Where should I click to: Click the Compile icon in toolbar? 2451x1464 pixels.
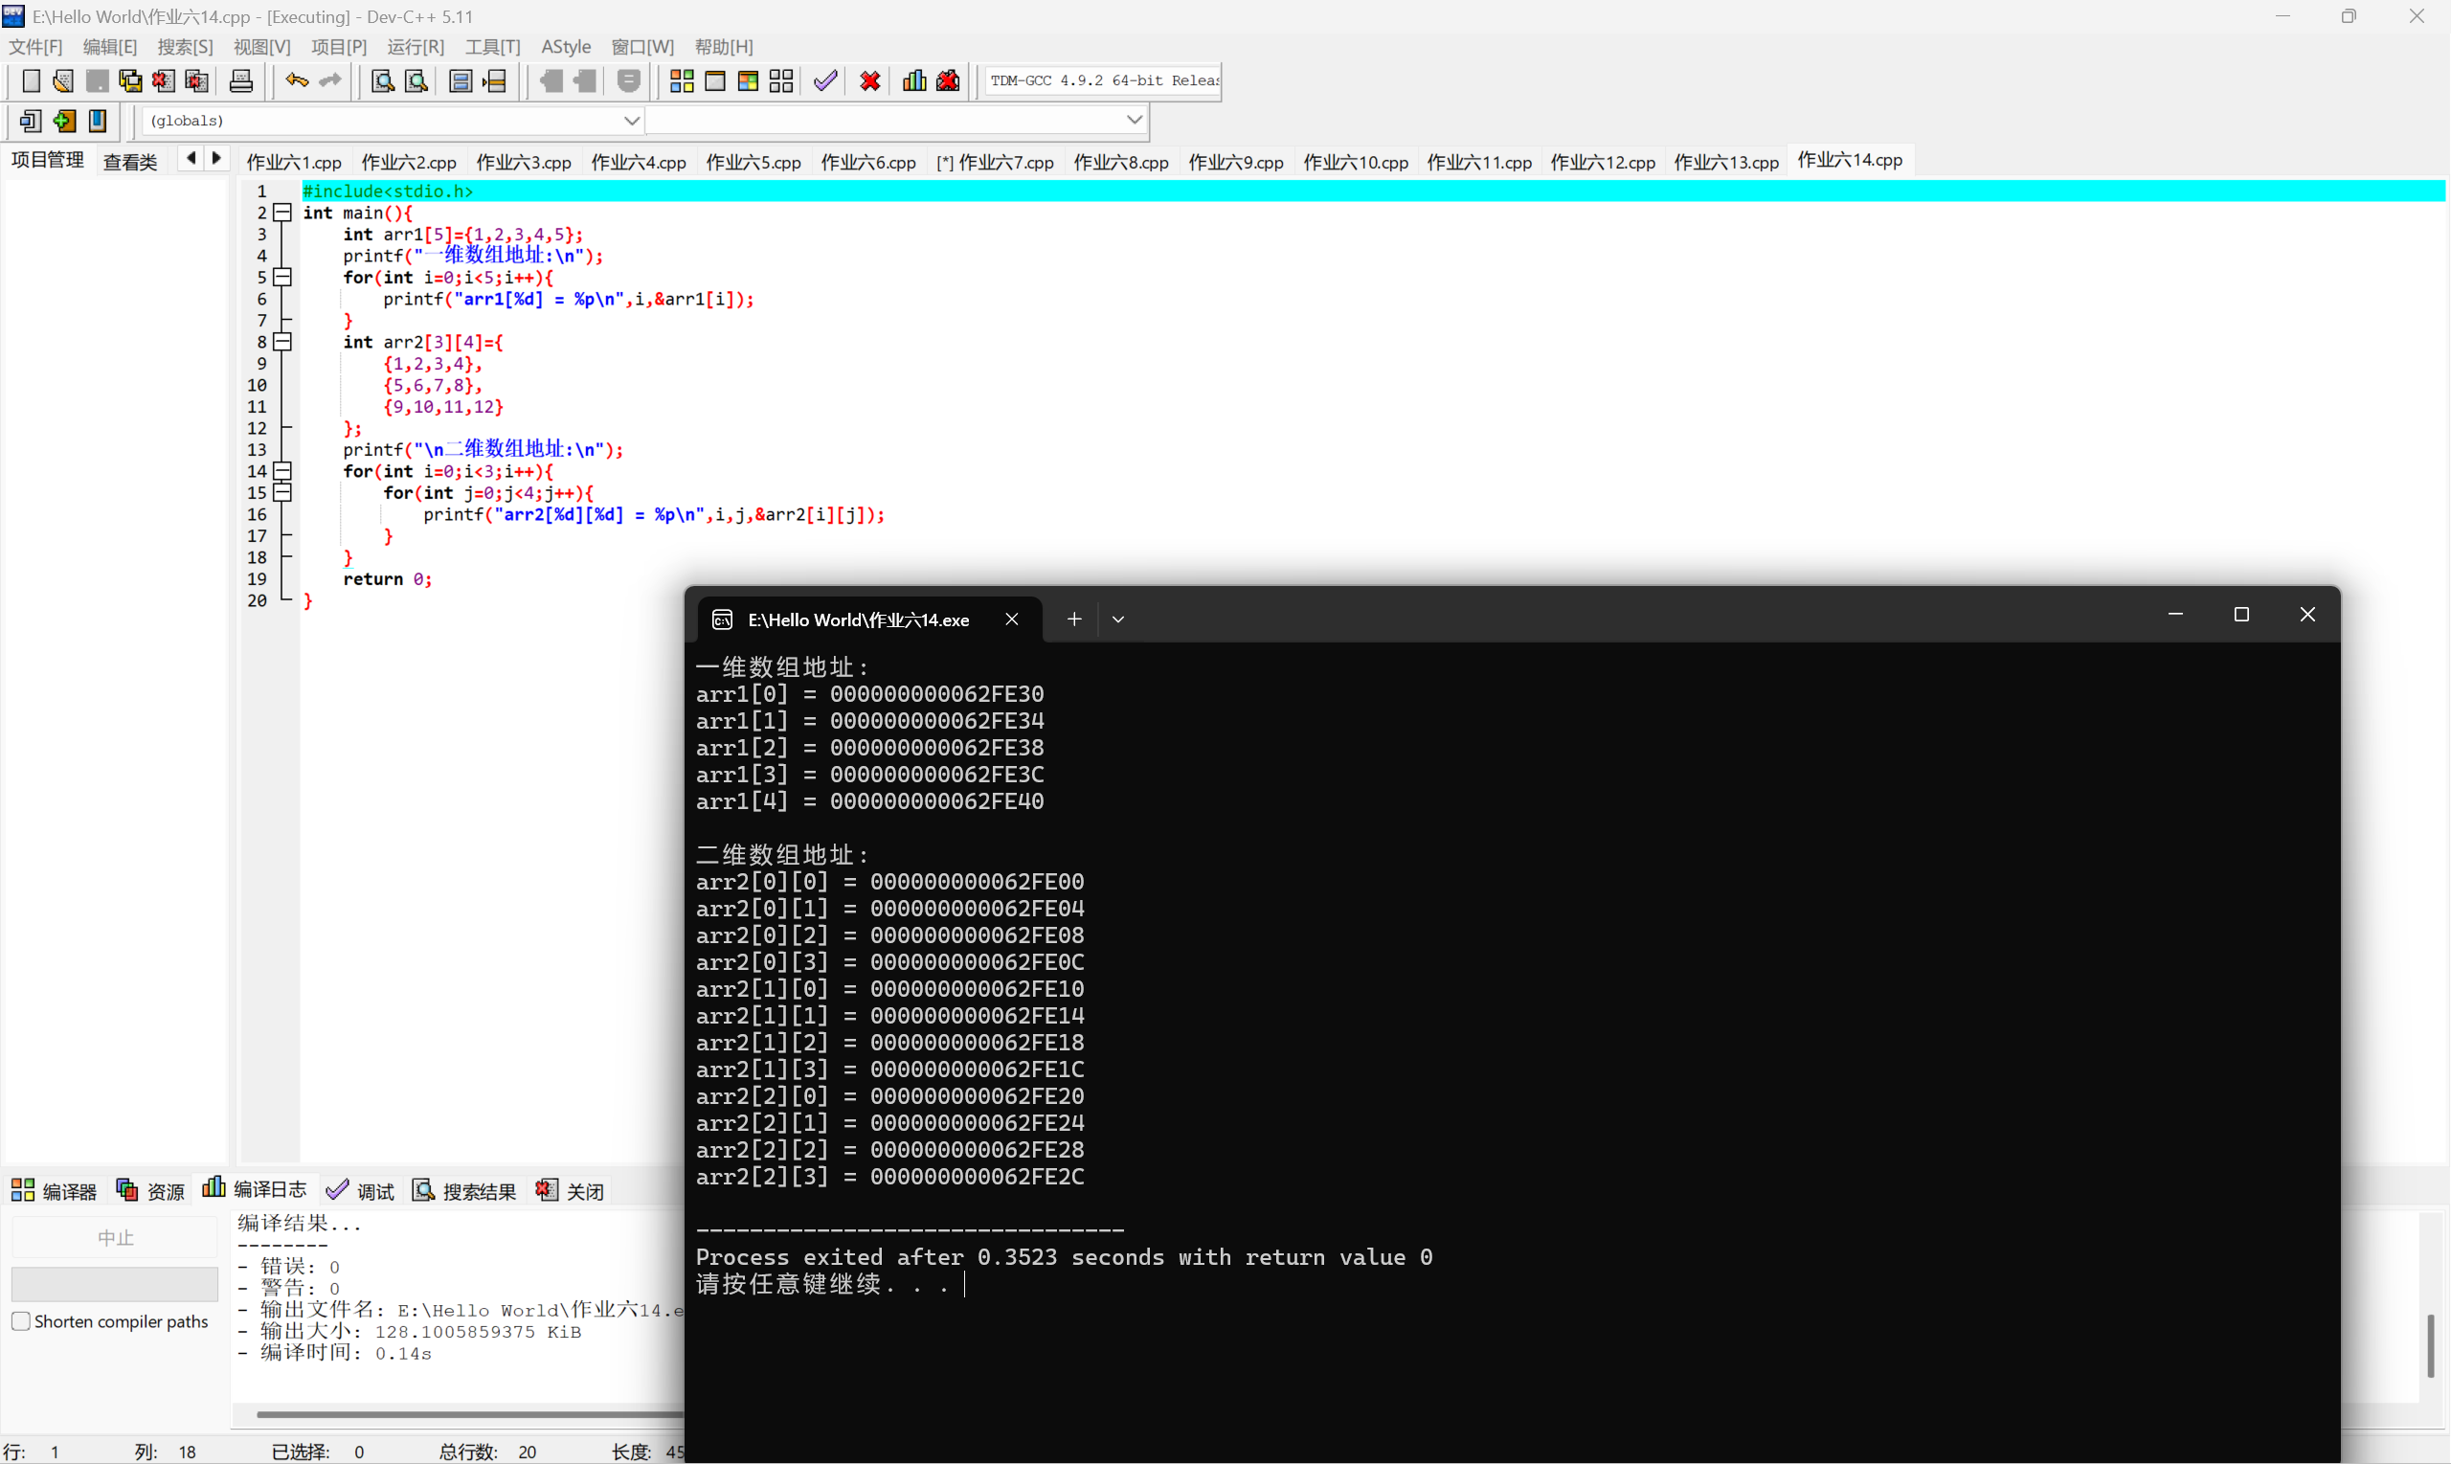[x=682, y=80]
